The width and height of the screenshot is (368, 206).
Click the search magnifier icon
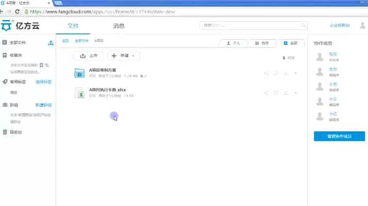304,25
